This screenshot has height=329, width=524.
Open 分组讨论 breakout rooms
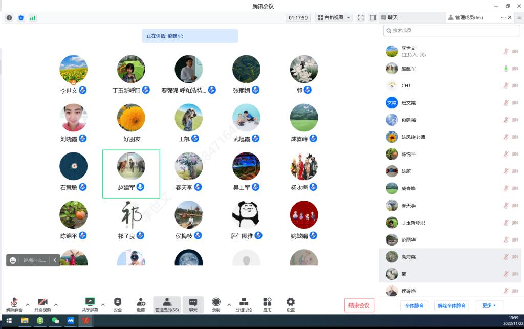244,304
